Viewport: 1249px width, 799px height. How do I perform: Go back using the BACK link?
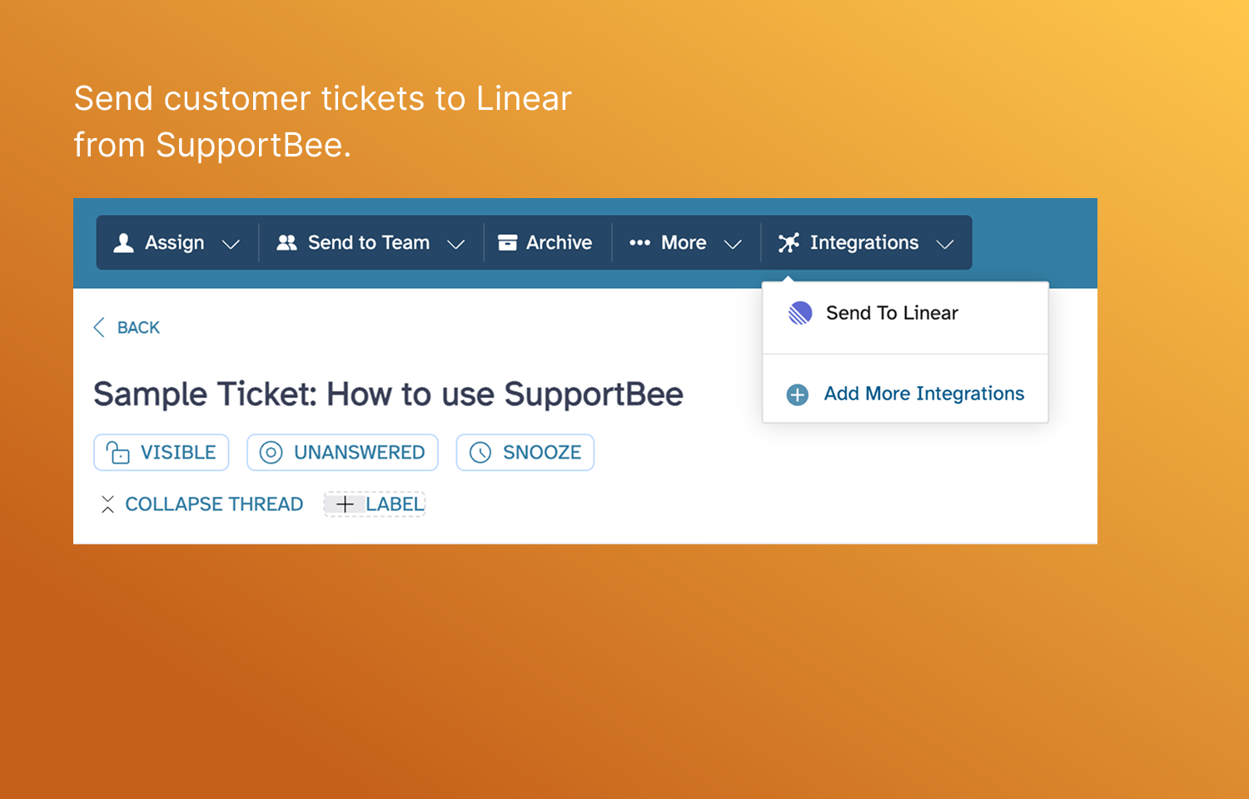[x=126, y=327]
